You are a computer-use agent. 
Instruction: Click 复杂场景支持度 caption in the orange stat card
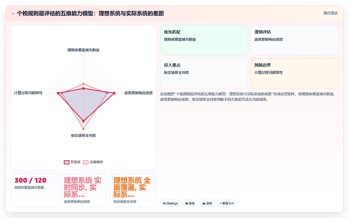[x=125, y=202]
